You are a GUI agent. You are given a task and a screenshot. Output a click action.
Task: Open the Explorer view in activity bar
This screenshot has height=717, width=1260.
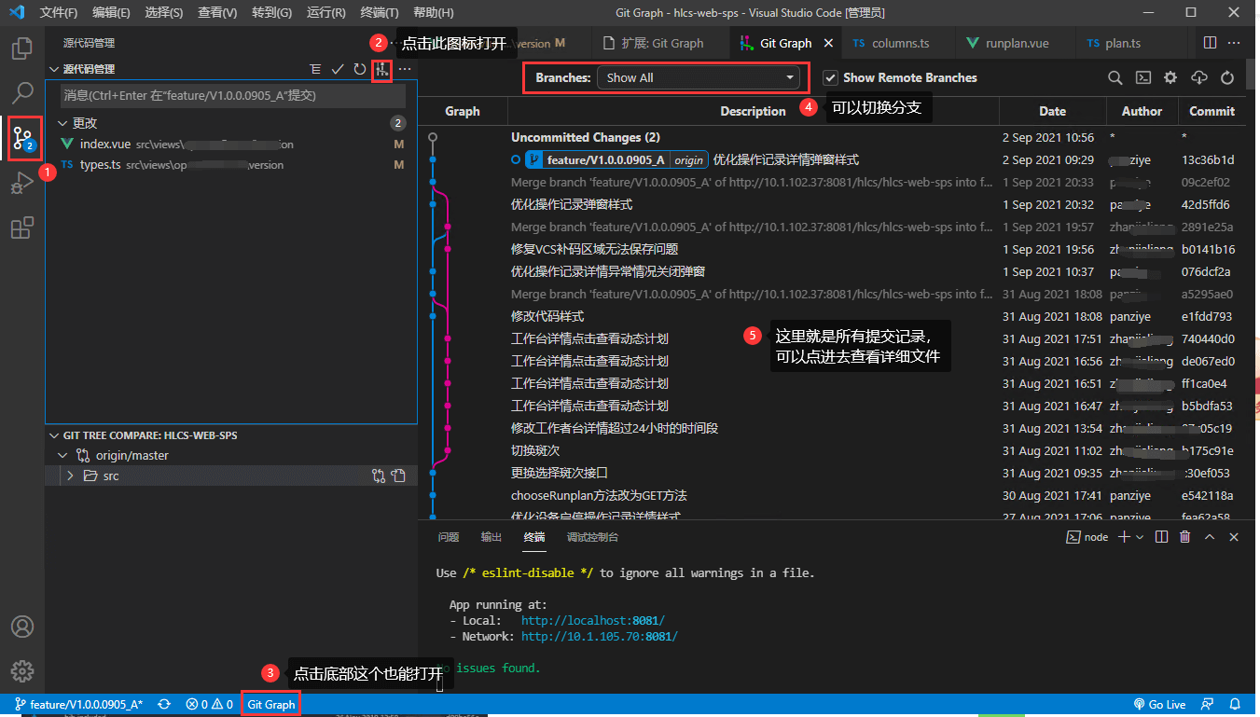(22, 48)
